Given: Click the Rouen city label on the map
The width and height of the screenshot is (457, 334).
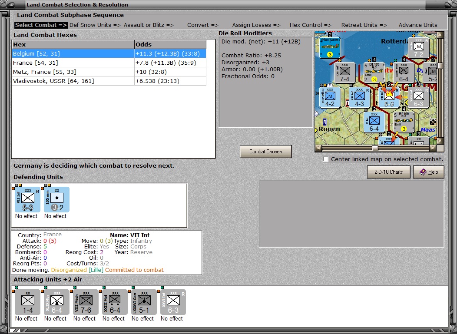Looking at the screenshot, I should pyautogui.click(x=329, y=129).
